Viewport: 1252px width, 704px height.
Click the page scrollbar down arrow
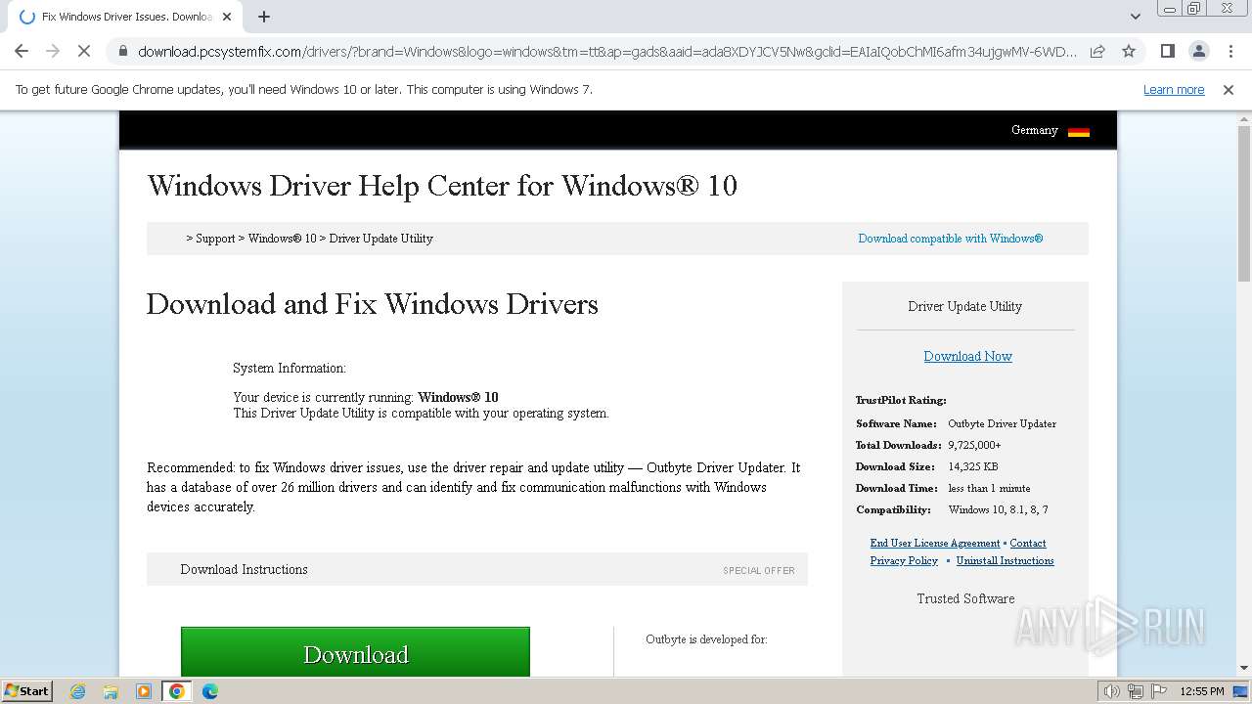[x=1244, y=669]
